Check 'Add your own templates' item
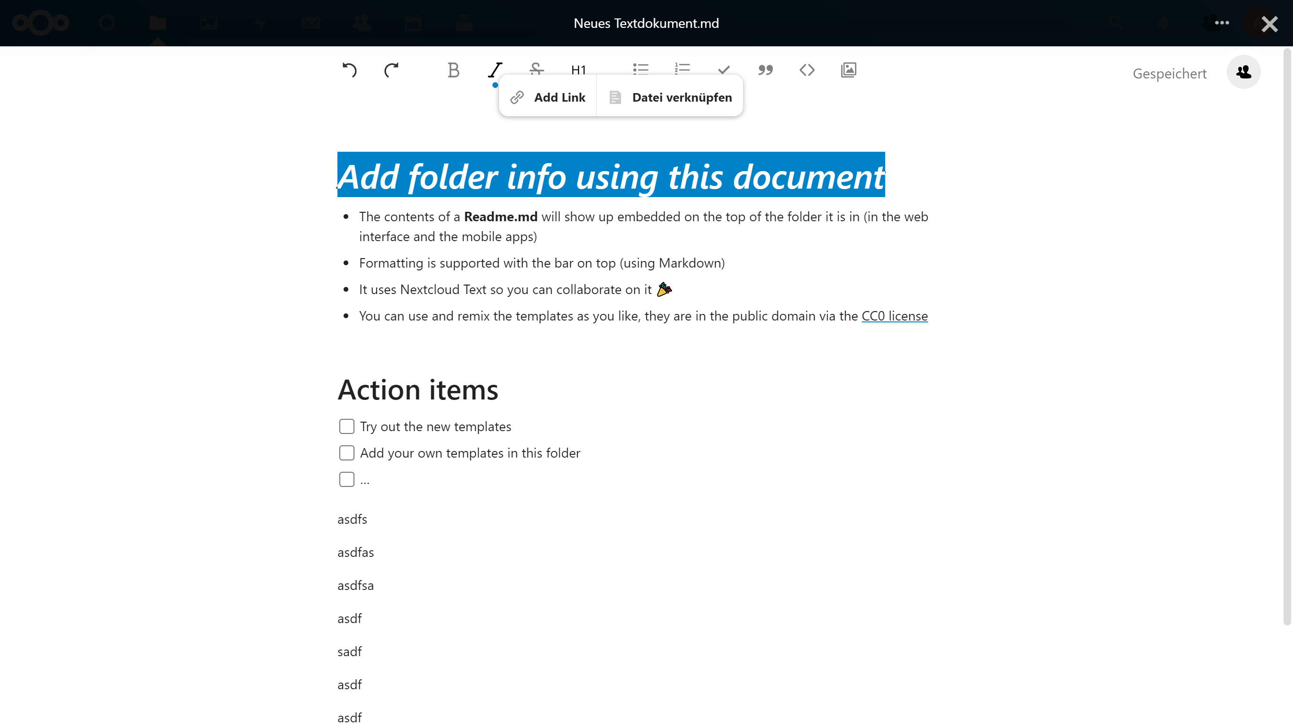This screenshot has height=728, width=1293. [x=346, y=453]
